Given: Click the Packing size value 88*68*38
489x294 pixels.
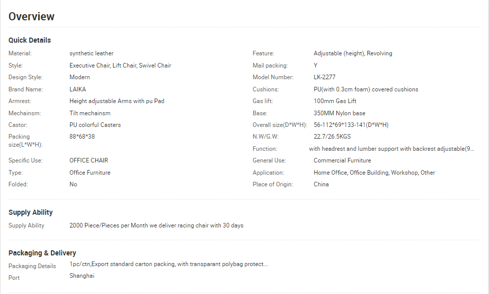Looking at the screenshot, I should coord(82,137).
